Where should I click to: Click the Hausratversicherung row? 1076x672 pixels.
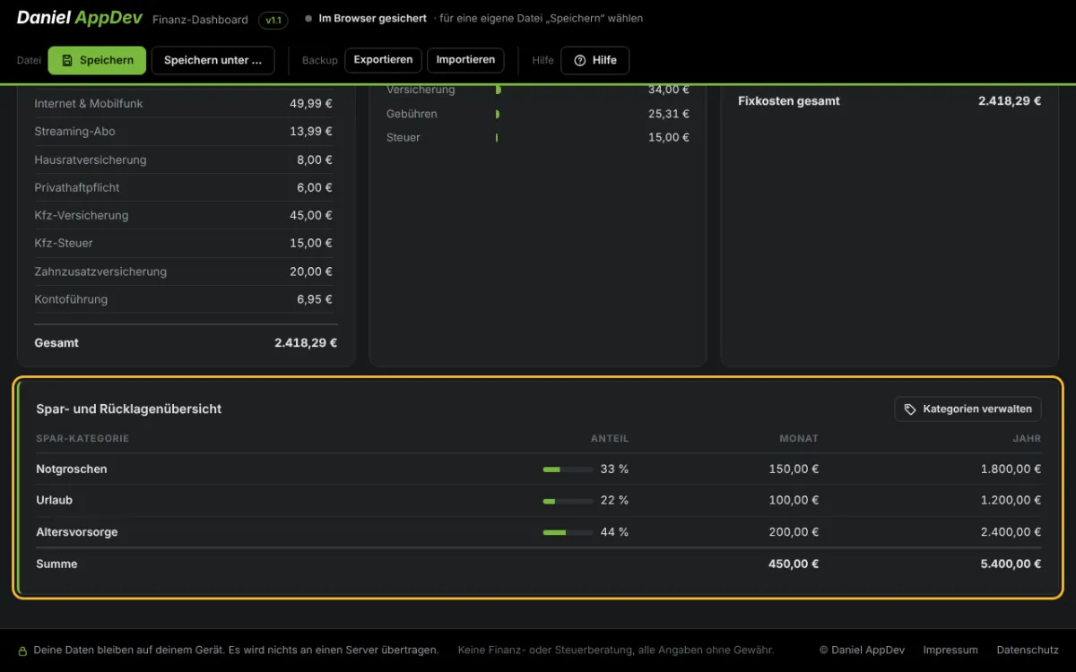coord(186,159)
